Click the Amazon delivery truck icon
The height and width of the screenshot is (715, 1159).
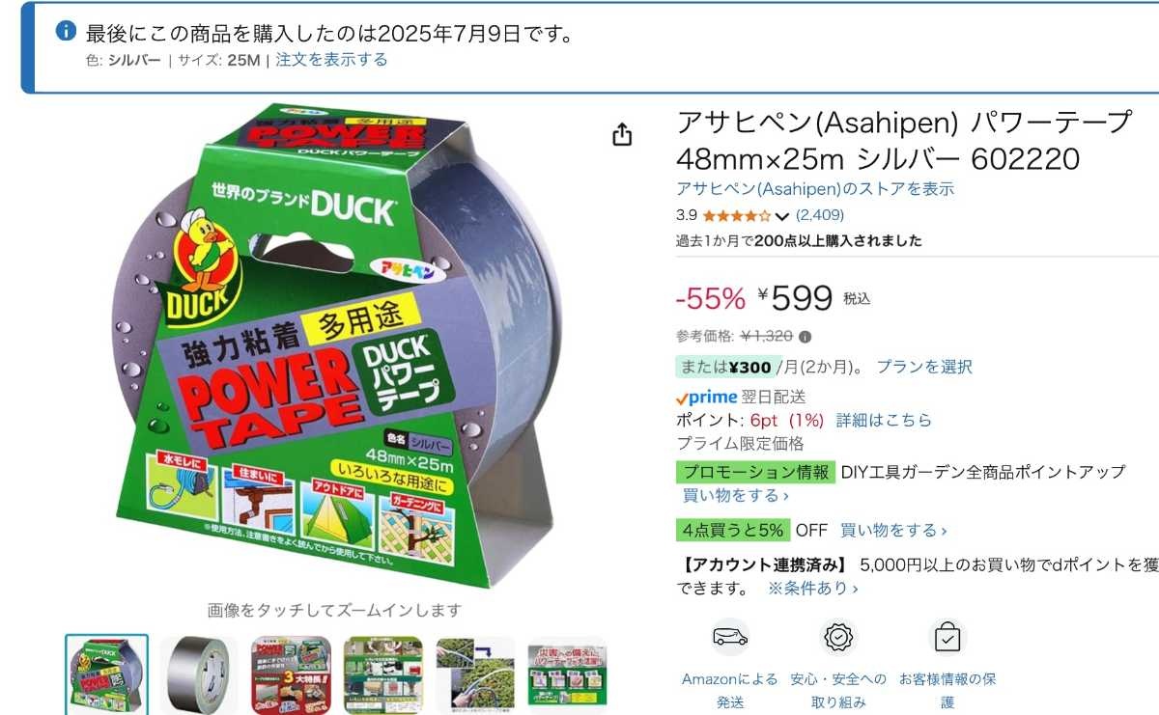coord(730,638)
